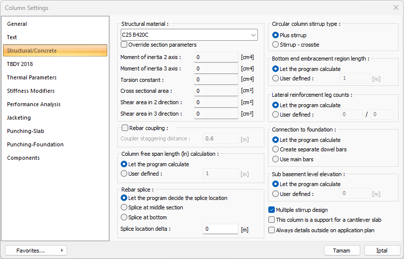Uncheck Multiple stirrup design
The image size is (404, 259).
(x=272, y=210)
